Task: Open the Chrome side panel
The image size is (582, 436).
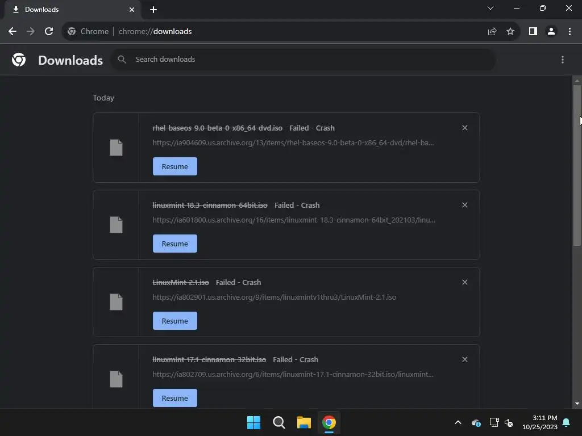Action: (533, 32)
